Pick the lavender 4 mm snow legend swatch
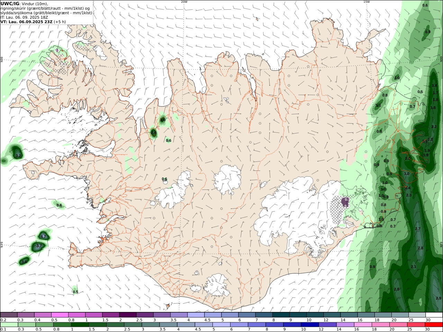This screenshot has height=332, width=443. (196, 315)
